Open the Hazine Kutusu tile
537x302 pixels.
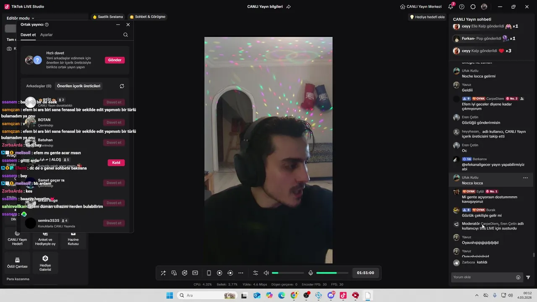73,238
